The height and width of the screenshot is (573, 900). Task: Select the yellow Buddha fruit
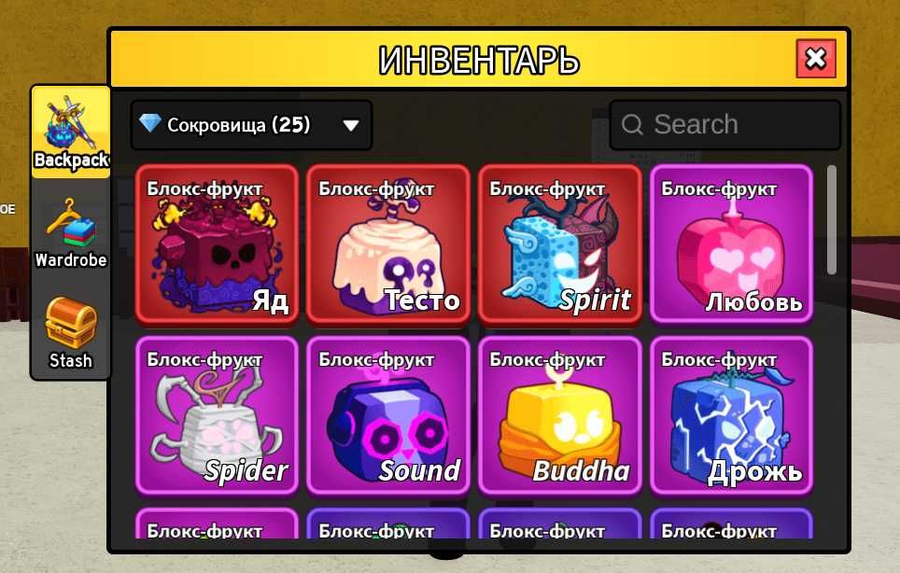click(559, 416)
